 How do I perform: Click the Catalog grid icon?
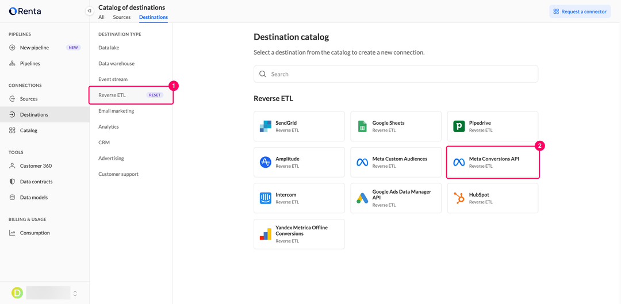(x=12, y=130)
